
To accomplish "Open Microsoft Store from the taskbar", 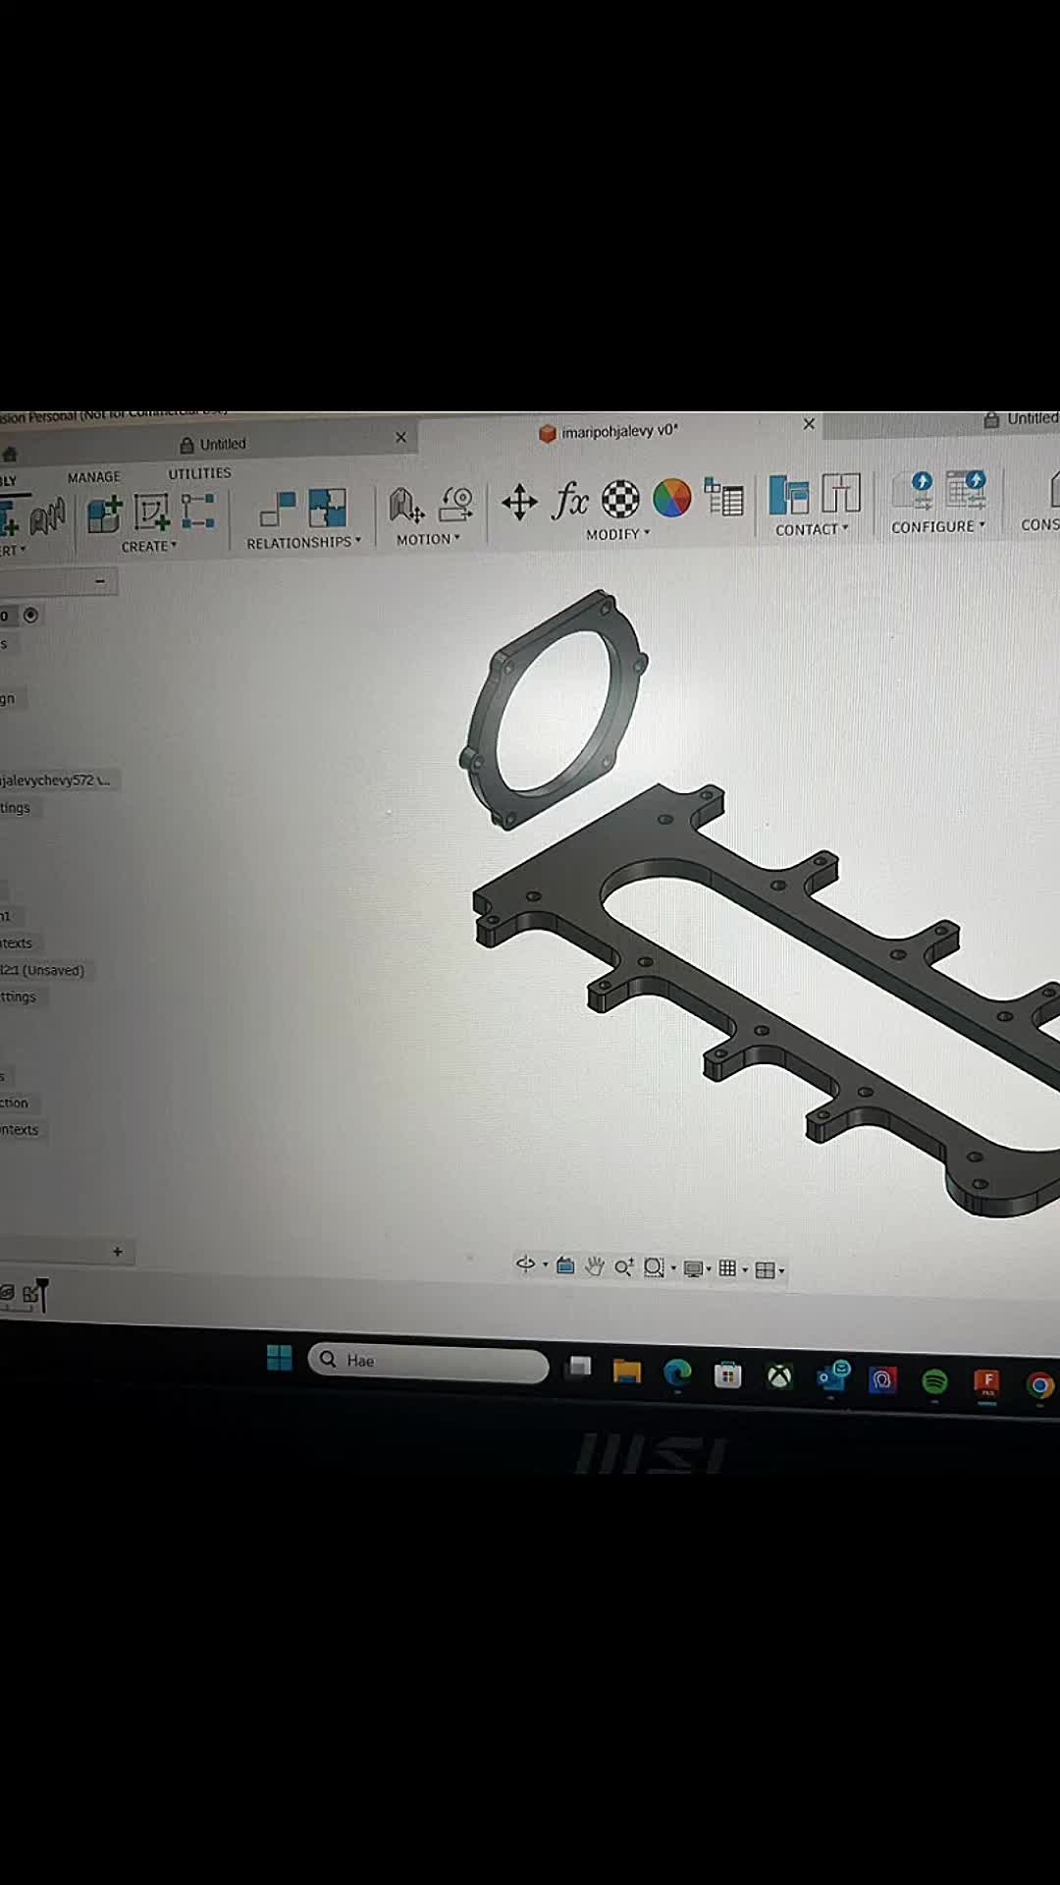I will [x=728, y=1374].
